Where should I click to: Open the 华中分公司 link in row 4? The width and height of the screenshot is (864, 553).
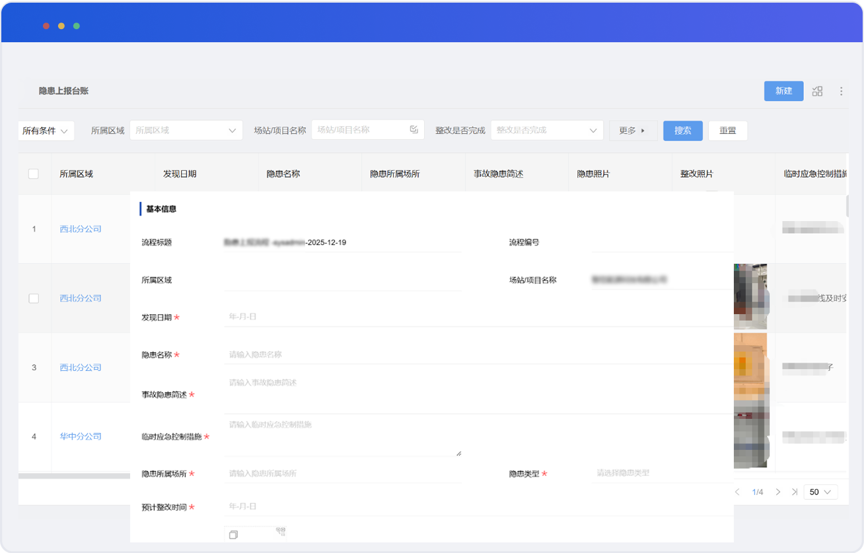(x=81, y=436)
